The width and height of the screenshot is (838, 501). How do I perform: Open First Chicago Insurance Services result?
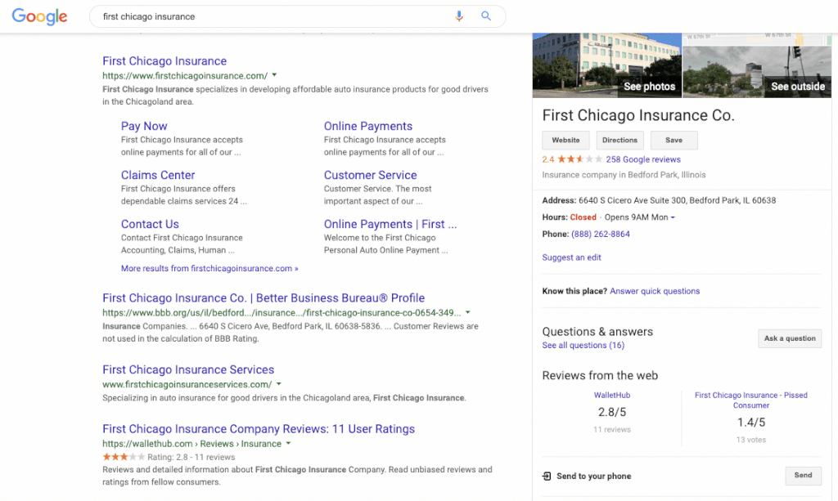pos(188,369)
